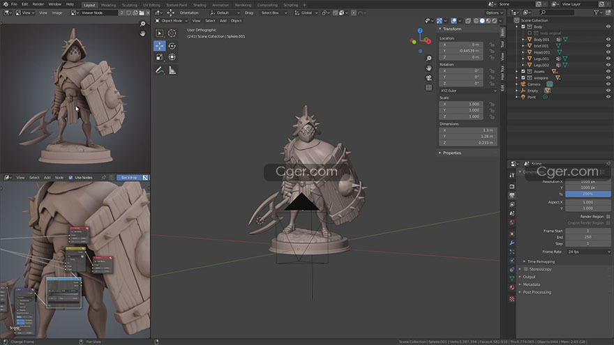
Task: Open the Render properties tab icon
Action: click(512, 186)
